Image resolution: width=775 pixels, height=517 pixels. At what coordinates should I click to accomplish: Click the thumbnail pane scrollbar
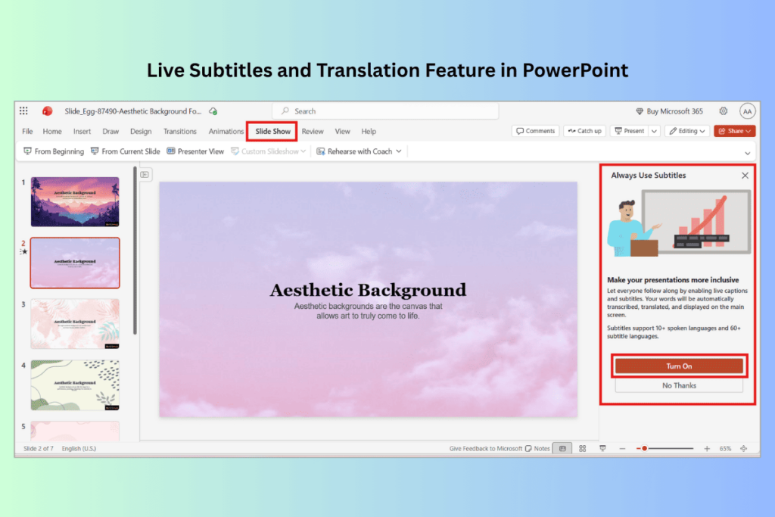[x=135, y=251]
